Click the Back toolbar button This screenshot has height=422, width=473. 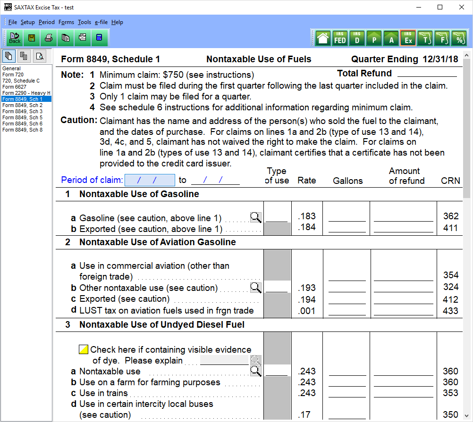(15, 38)
